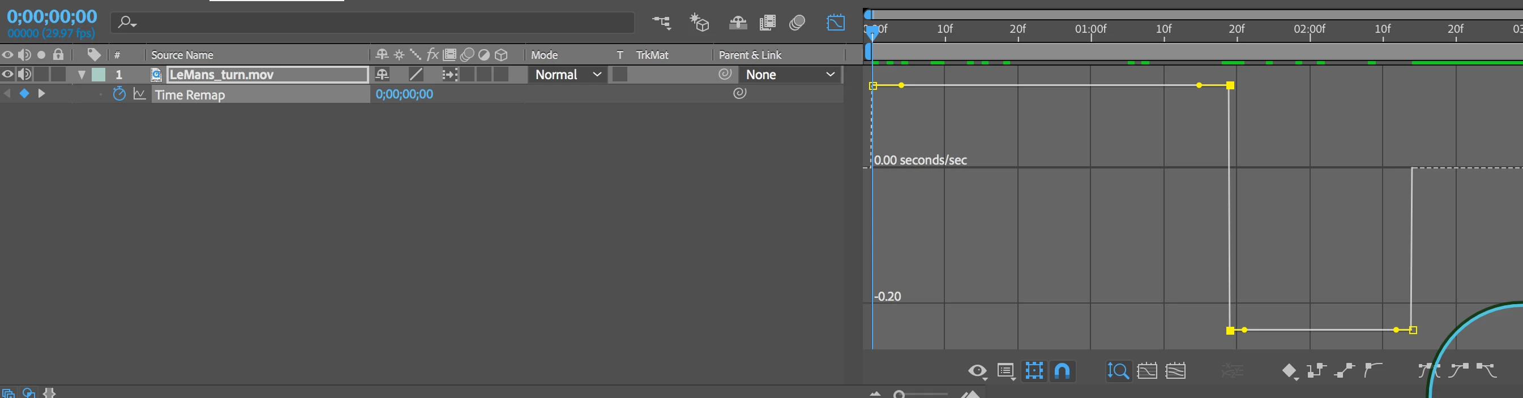1523x398 pixels.
Task: Click the Source Name column header
Action: 182,55
